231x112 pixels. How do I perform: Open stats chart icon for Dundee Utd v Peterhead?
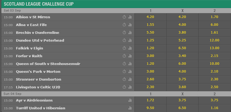tap(130, 40)
